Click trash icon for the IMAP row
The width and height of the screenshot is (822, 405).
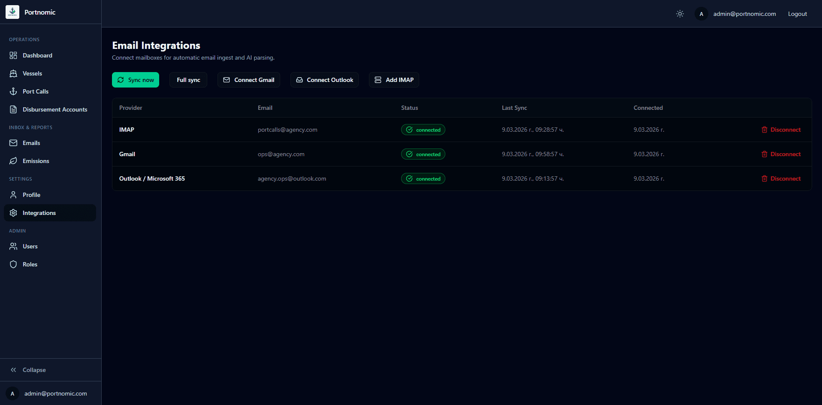[765, 130]
